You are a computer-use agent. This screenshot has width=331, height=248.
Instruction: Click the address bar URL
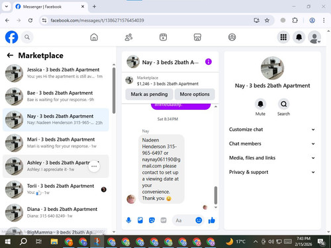97,21
